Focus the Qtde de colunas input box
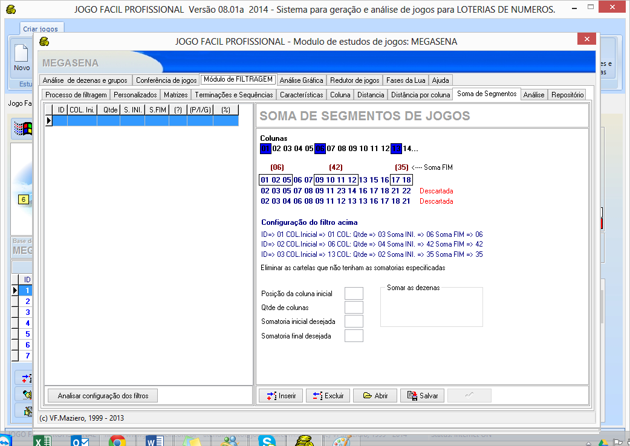Viewport: 630px width, 446px height. pyautogui.click(x=354, y=308)
